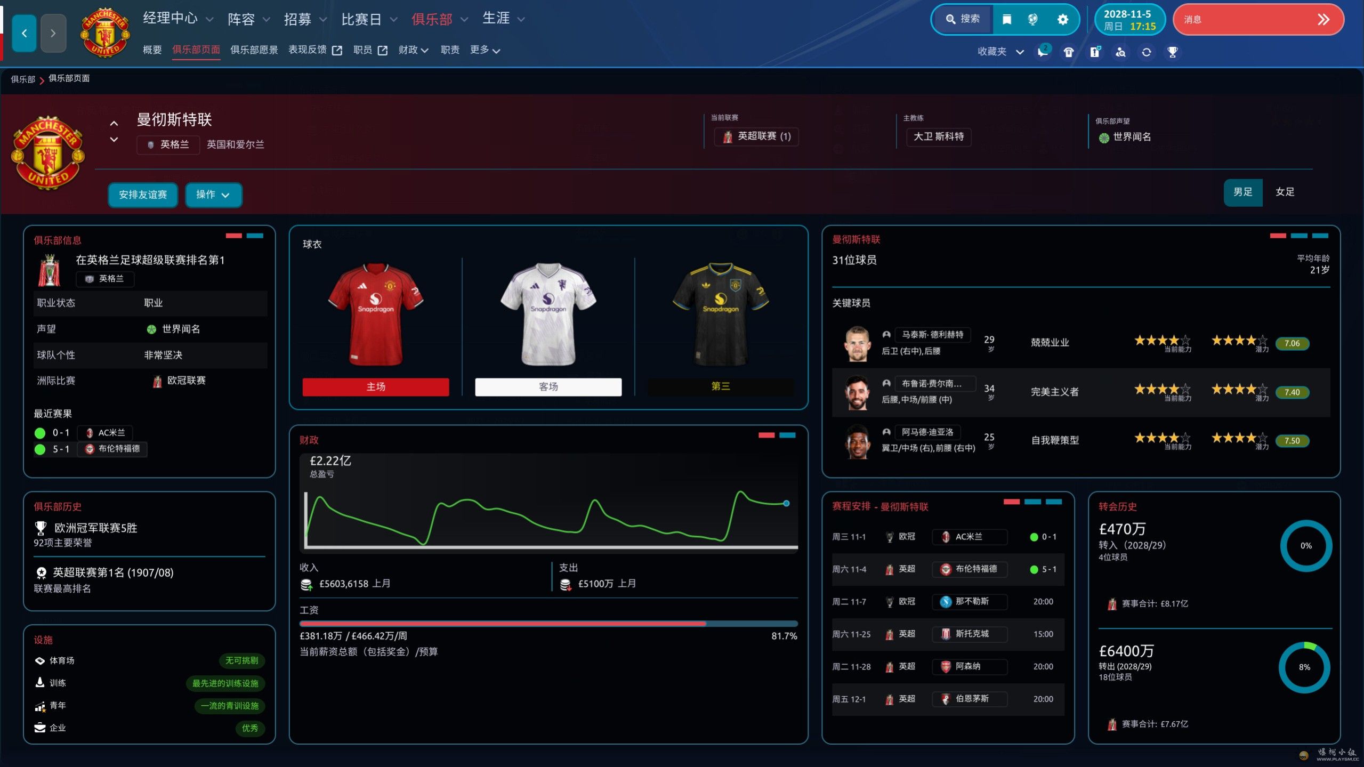Open the 俱乐部愿景 tab
The image size is (1364, 767).
click(254, 50)
